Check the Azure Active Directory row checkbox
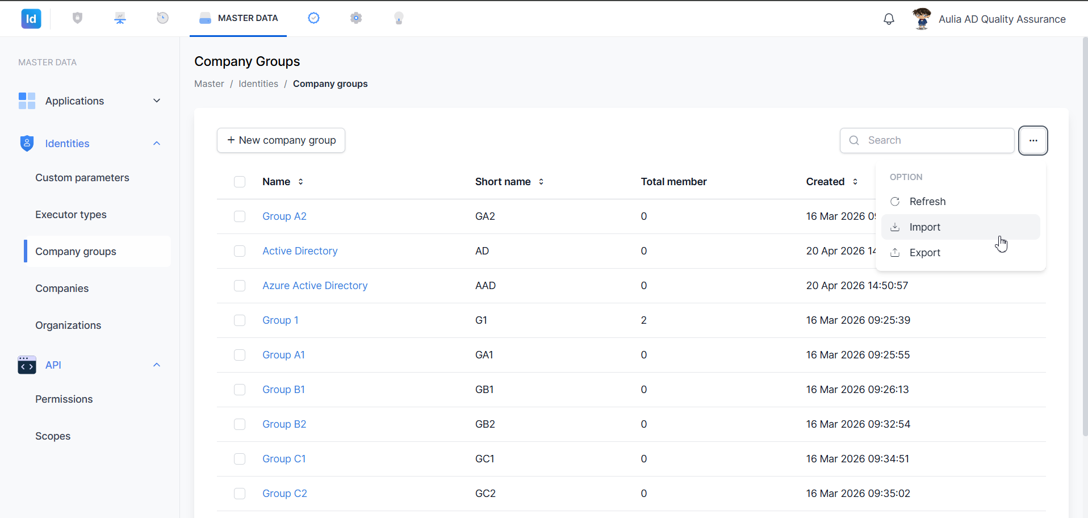The height and width of the screenshot is (518, 1088). point(240,286)
